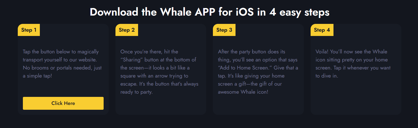The width and height of the screenshot is (418, 128).
Task: Click the "No brooms or portals needed" line
Action: click(62, 68)
